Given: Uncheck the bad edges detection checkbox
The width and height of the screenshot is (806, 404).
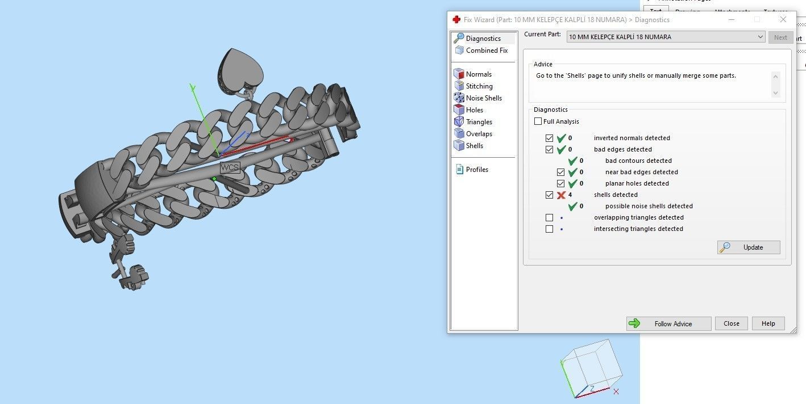Looking at the screenshot, I should pyautogui.click(x=549, y=150).
